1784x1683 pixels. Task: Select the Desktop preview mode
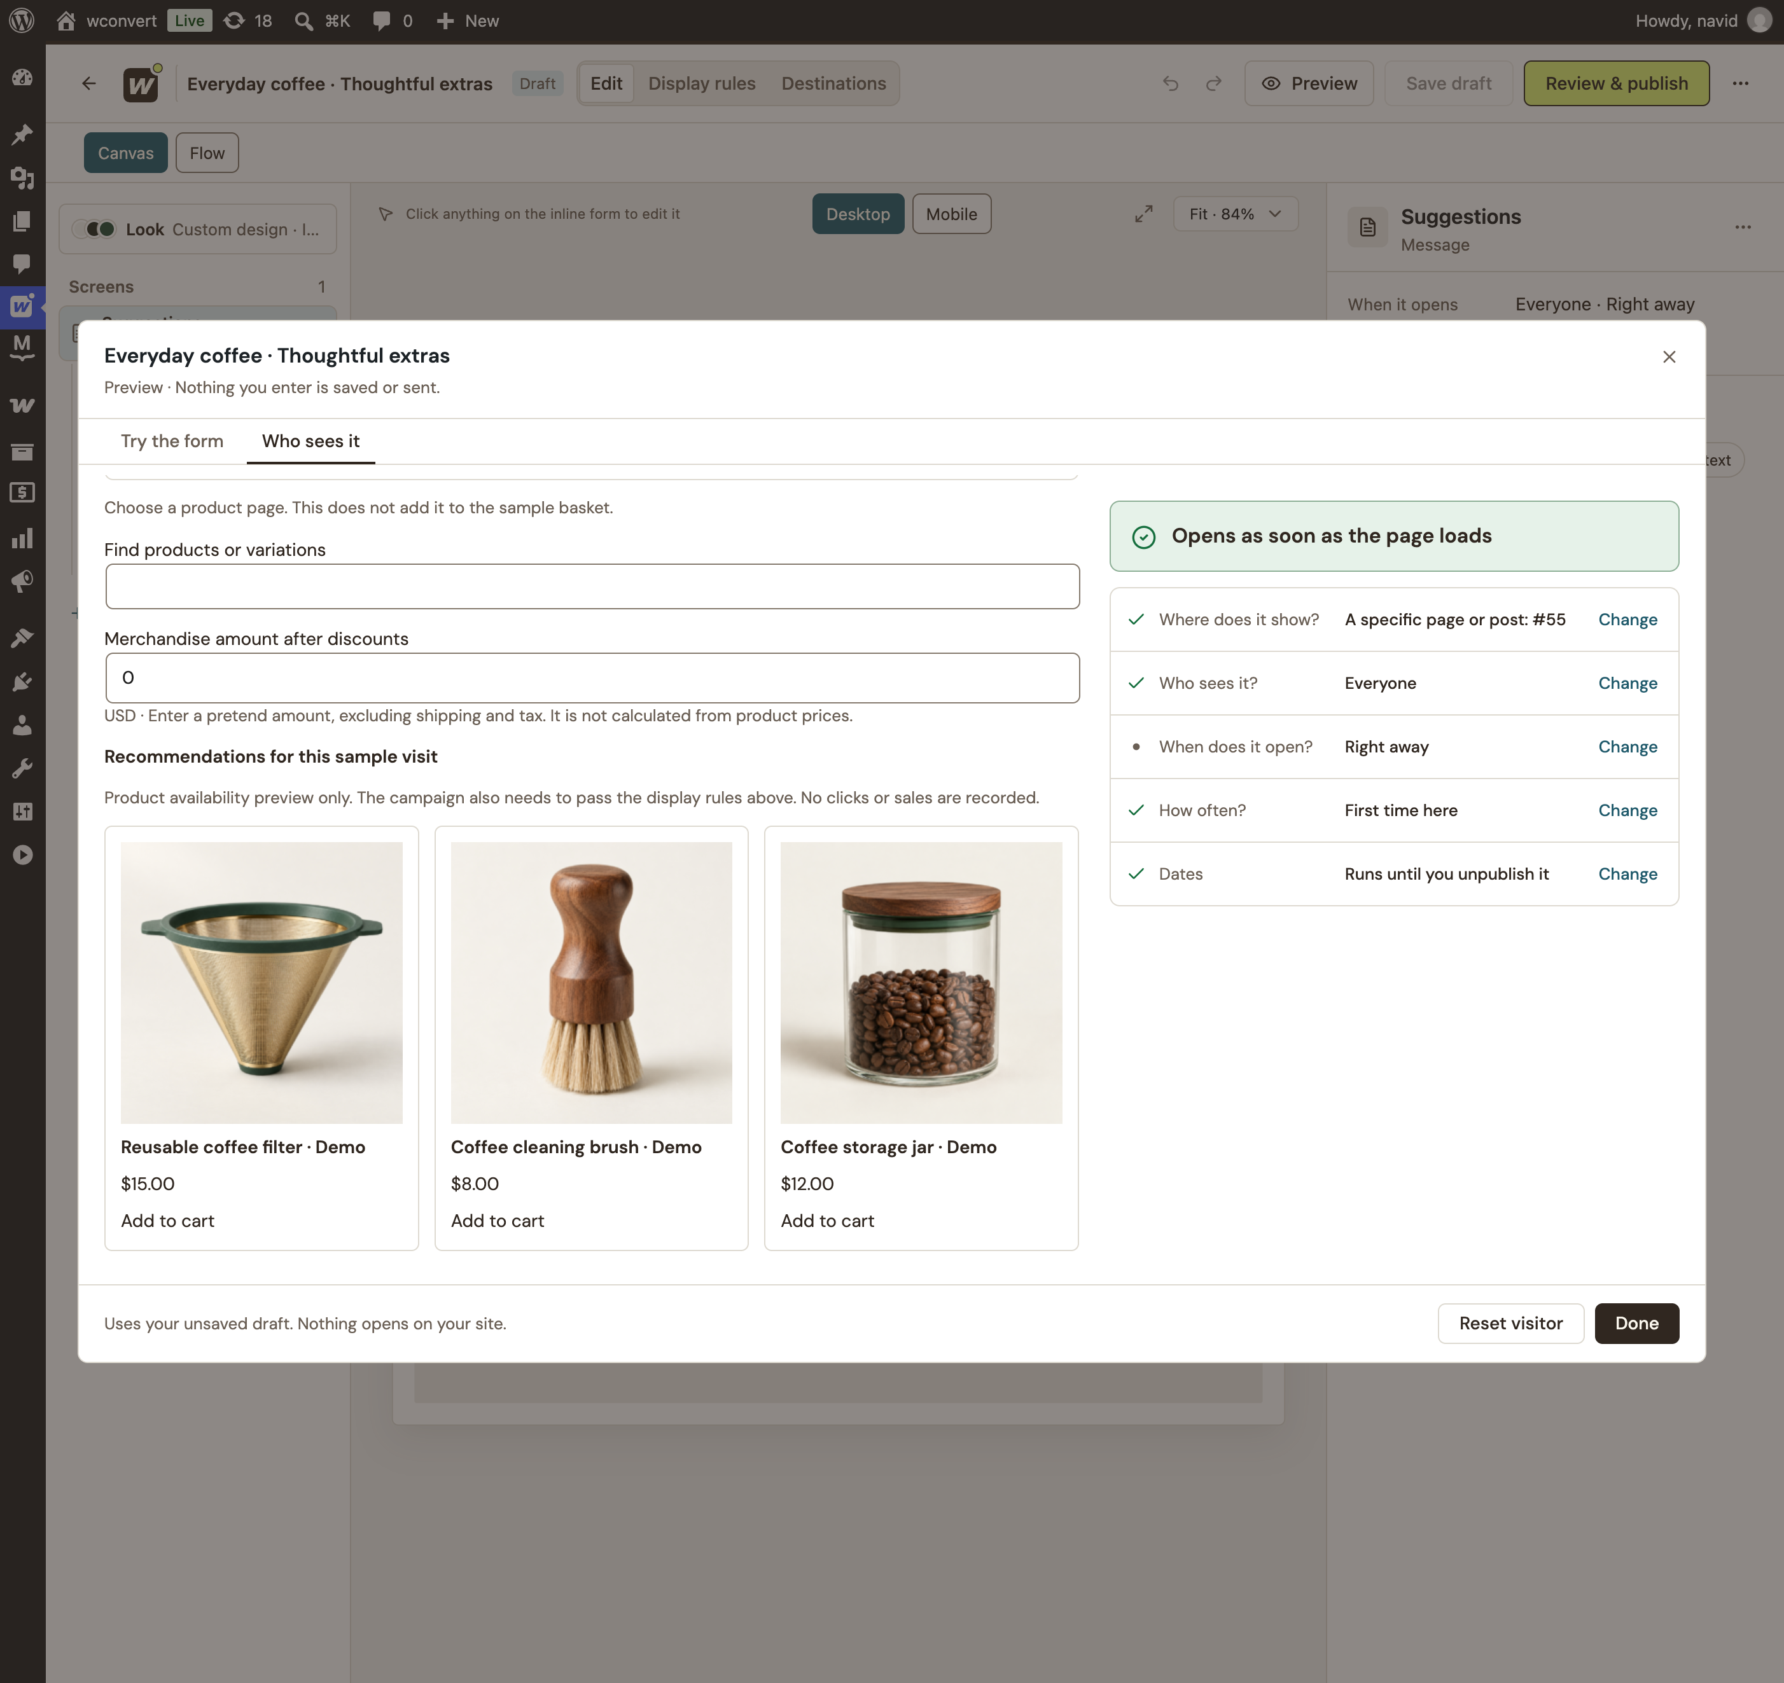tap(858, 214)
